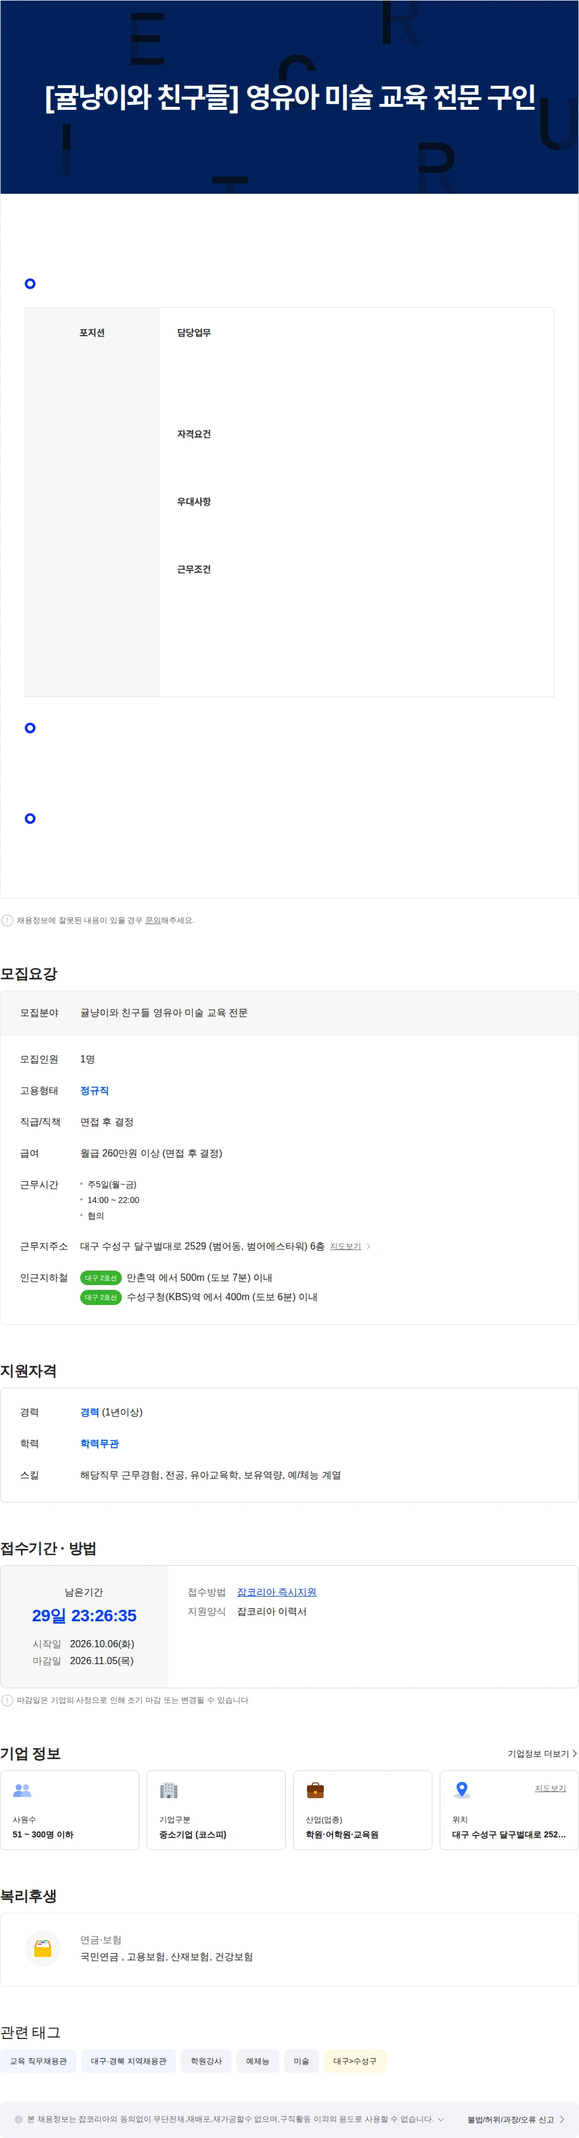
Task: Click the chevron beside 지도보기 address link
Action: tap(369, 1246)
